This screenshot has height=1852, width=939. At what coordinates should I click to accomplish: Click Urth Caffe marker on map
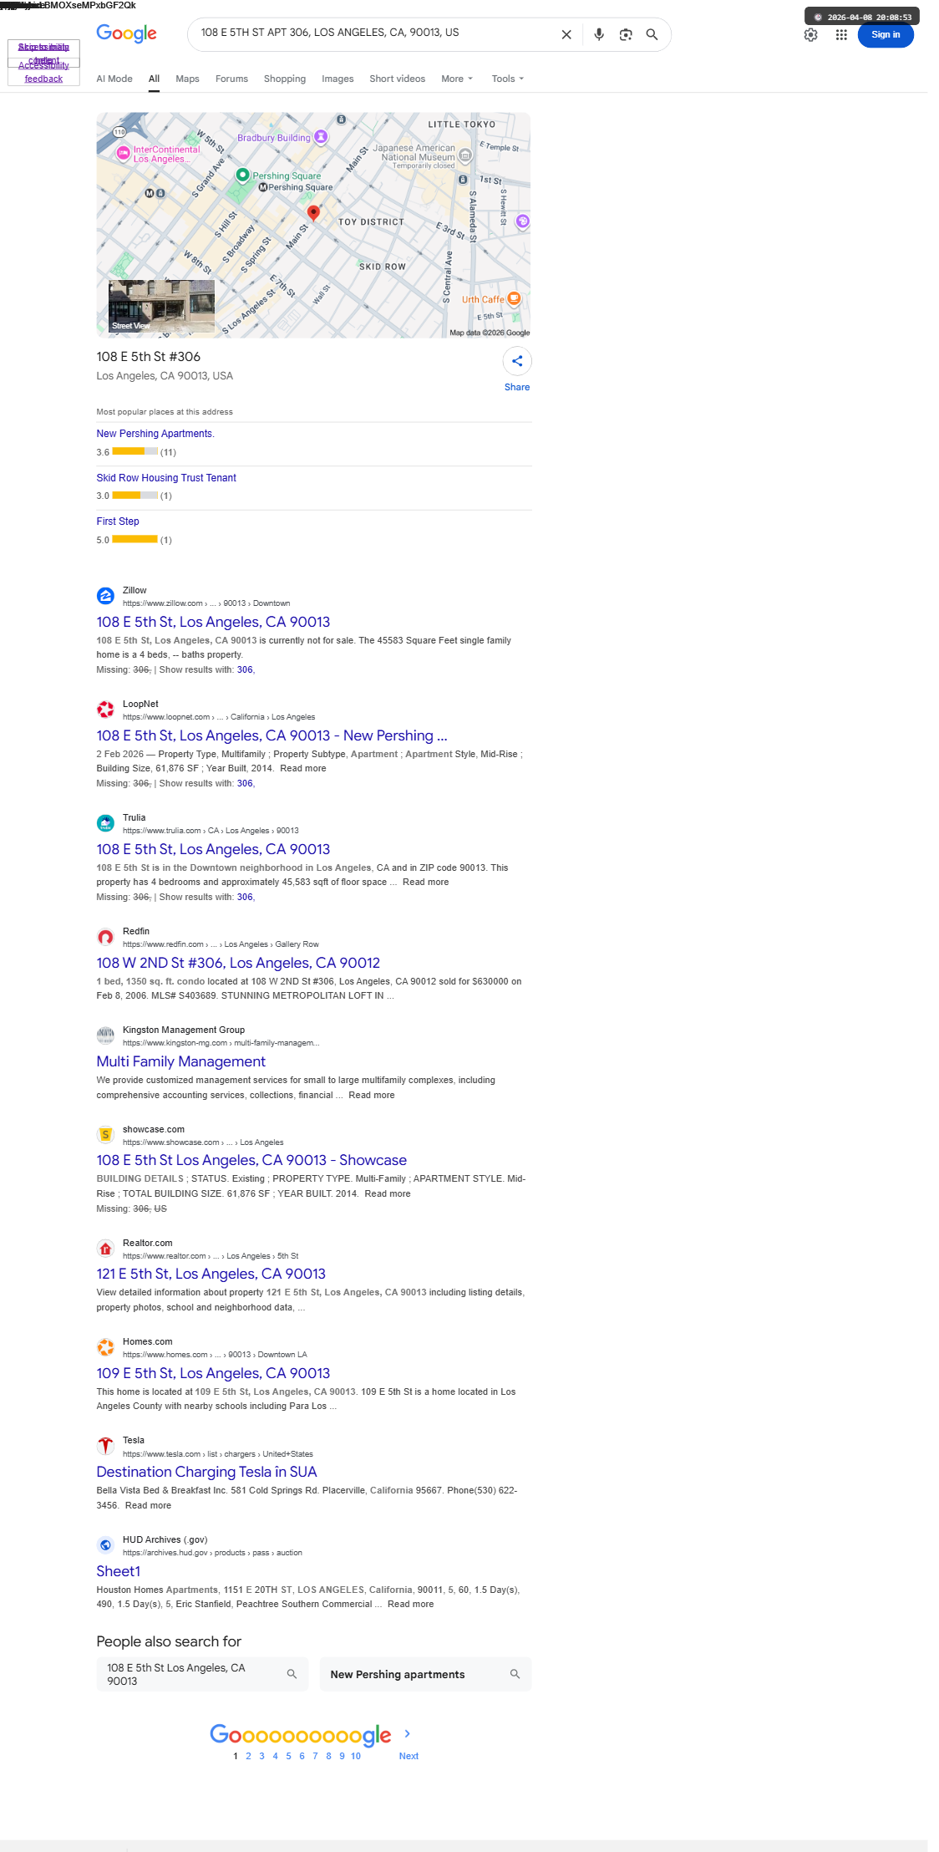[x=515, y=298]
